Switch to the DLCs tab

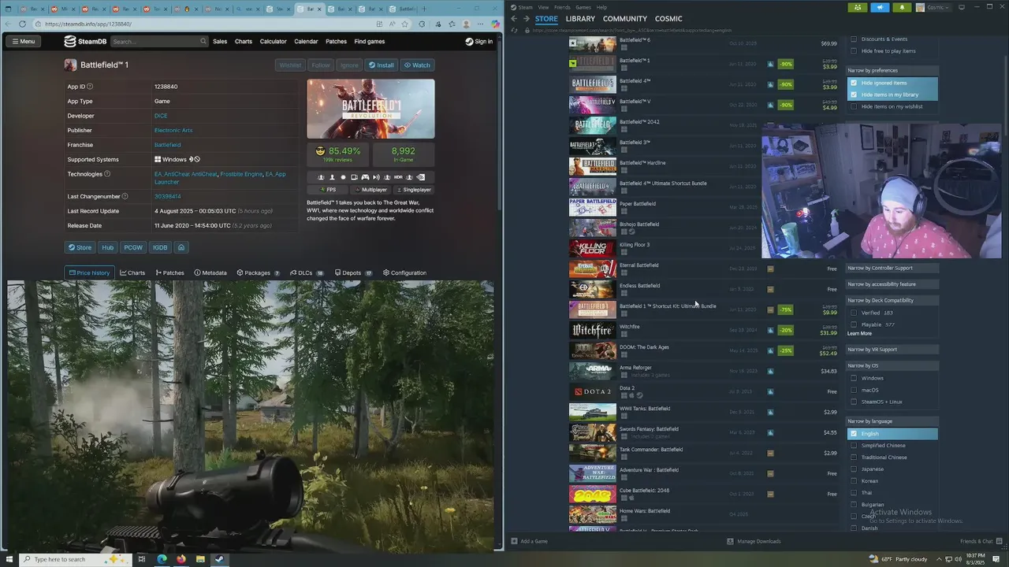pyautogui.click(x=307, y=272)
